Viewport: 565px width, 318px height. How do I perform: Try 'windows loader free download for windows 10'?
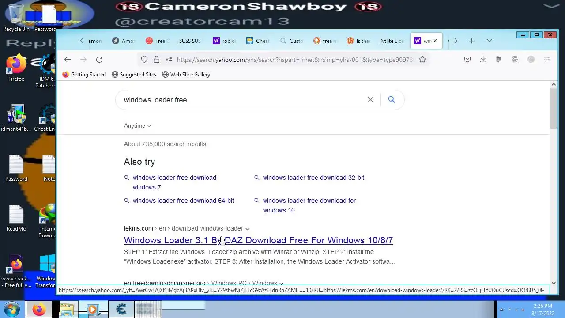click(x=309, y=205)
